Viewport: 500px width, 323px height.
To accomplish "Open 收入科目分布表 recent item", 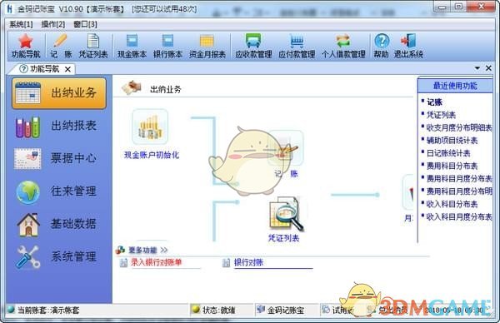I will (452, 204).
